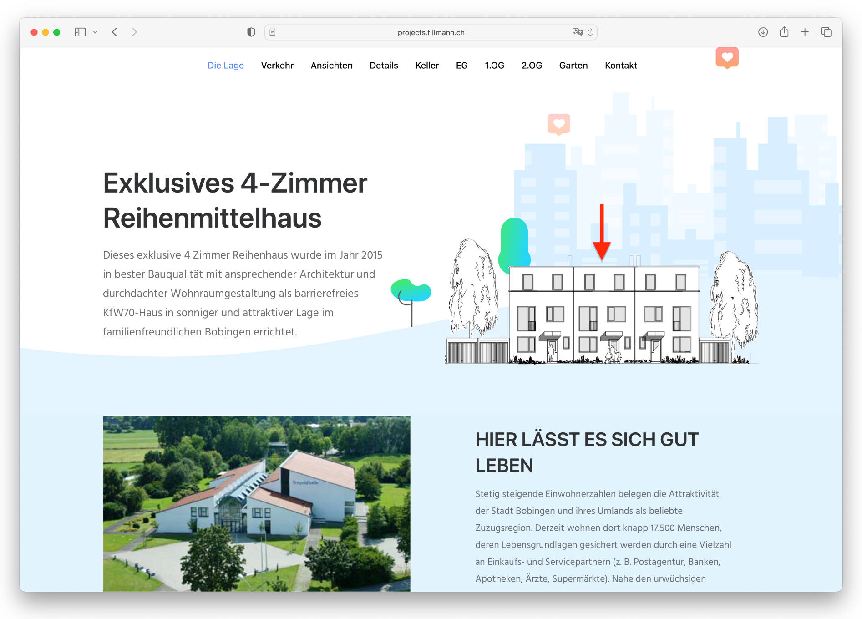
Task: Toggle the Safari sidebar
Action: coord(80,32)
